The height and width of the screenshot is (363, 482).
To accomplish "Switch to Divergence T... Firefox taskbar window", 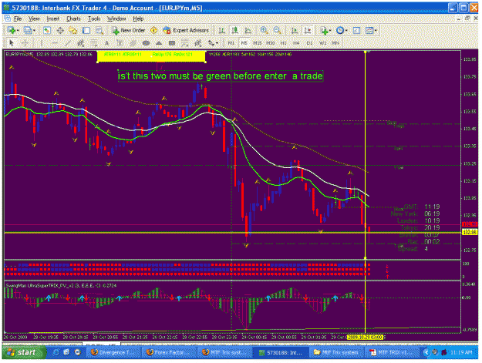I will (x=113, y=352).
